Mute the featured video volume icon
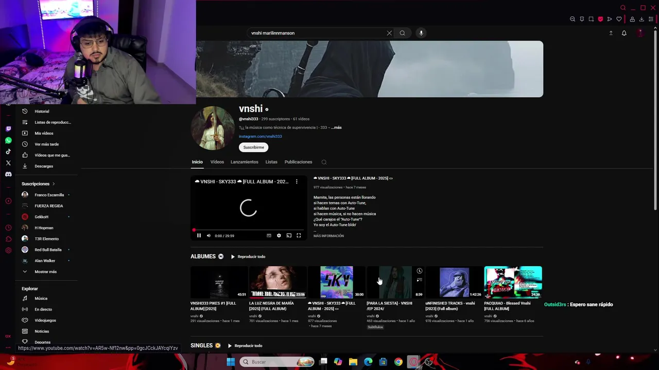Screen dimensions: 659x370 pos(209,235)
